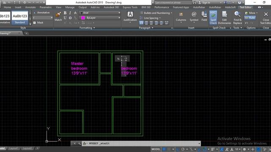271x152 pixels.
Task: Open the Insert ribbon tab
Action: tap(18, 7)
